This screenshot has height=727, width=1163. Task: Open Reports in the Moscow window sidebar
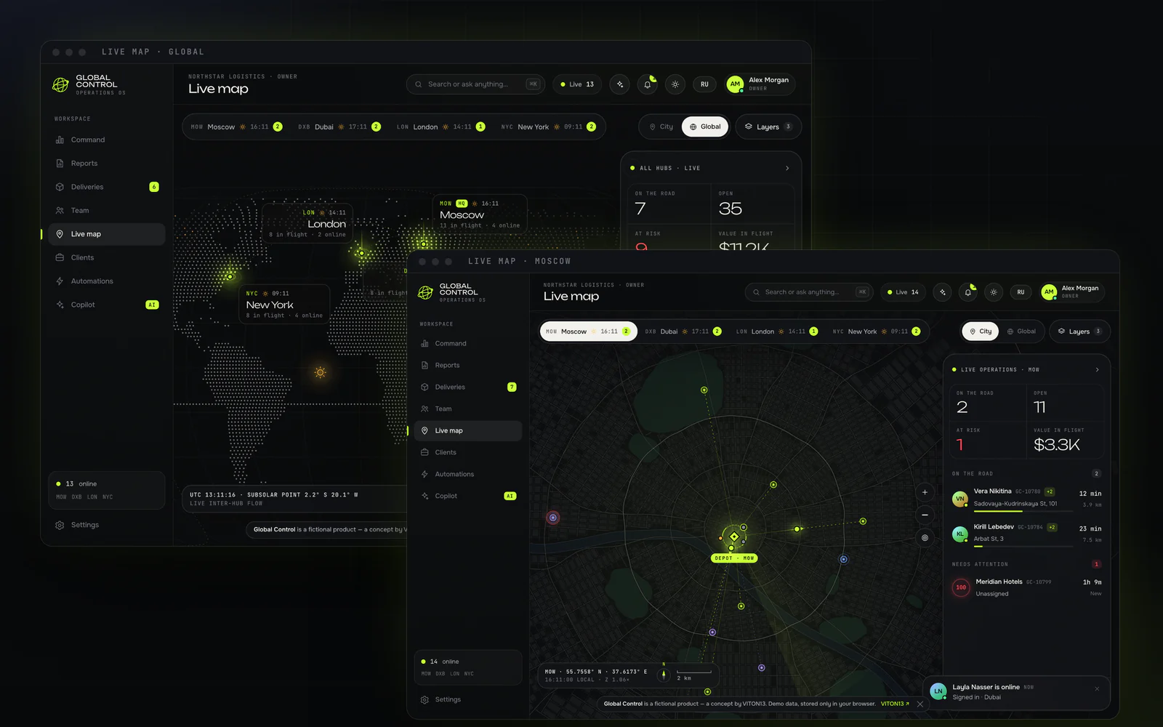(x=467, y=365)
